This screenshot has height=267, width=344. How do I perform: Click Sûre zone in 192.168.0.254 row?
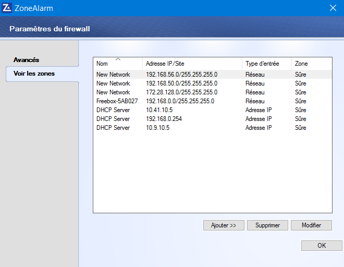tap(301, 119)
